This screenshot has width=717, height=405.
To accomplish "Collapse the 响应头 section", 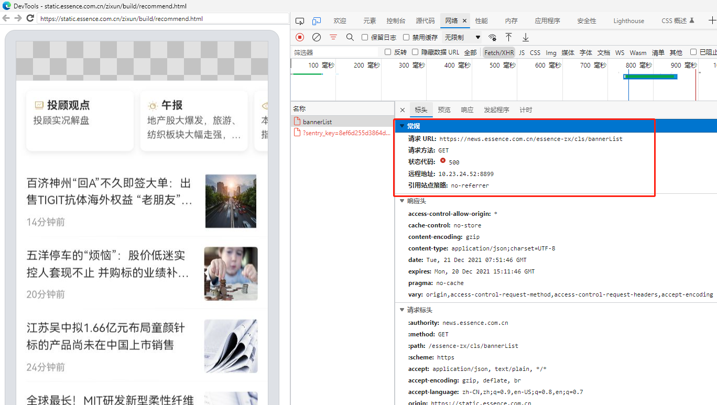I will pos(402,201).
